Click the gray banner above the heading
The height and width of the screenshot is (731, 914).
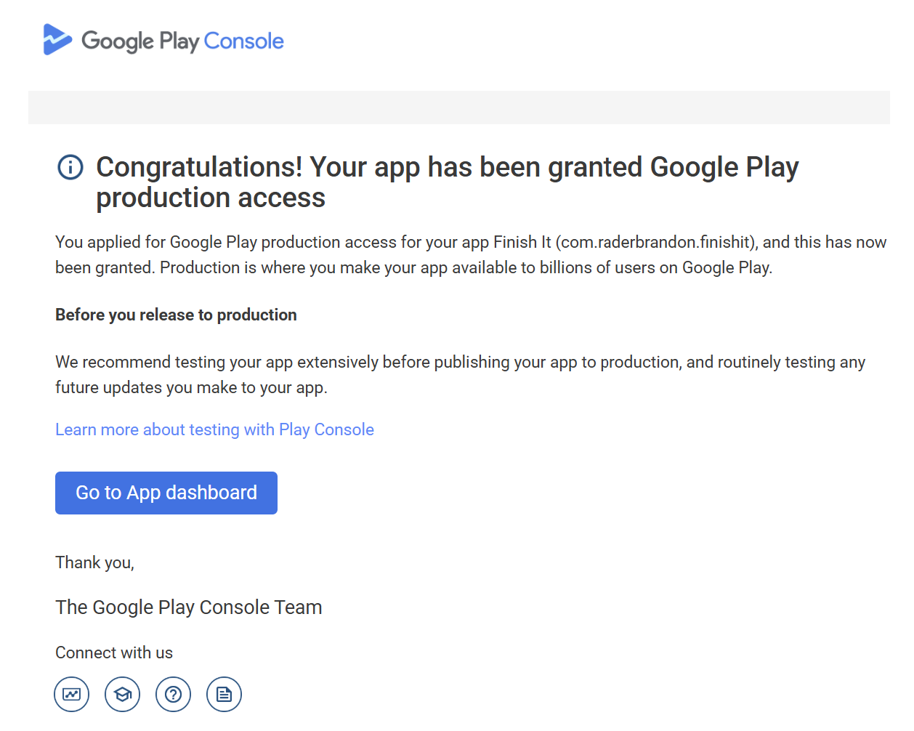[x=458, y=107]
